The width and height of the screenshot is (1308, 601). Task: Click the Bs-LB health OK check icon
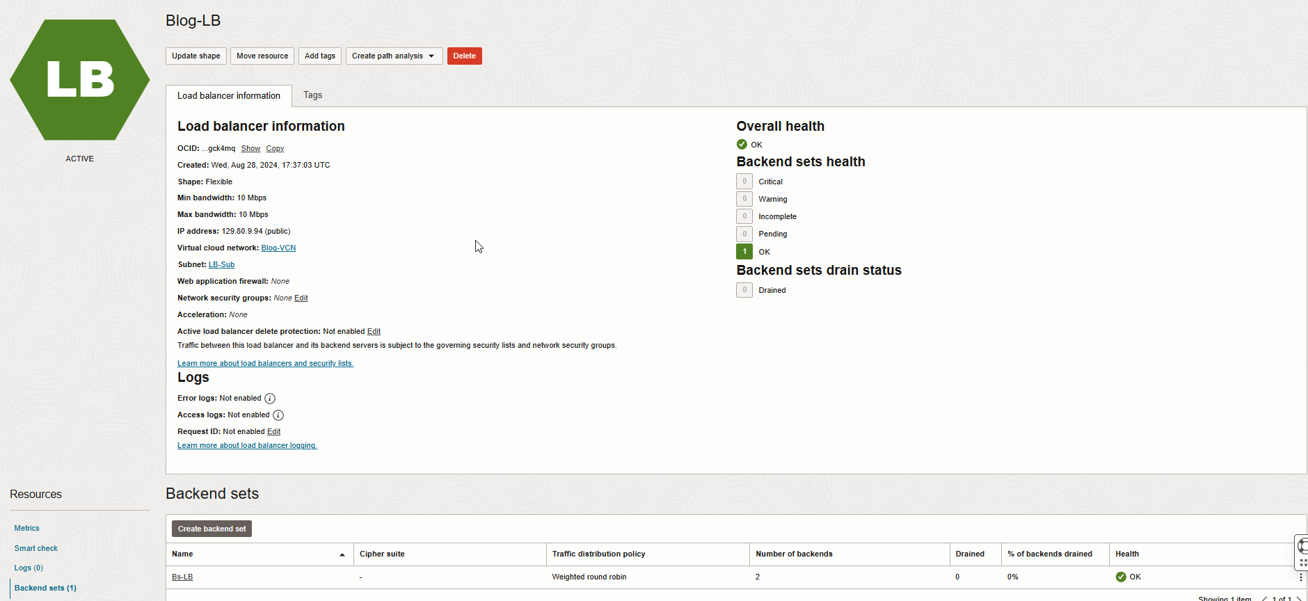1121,577
